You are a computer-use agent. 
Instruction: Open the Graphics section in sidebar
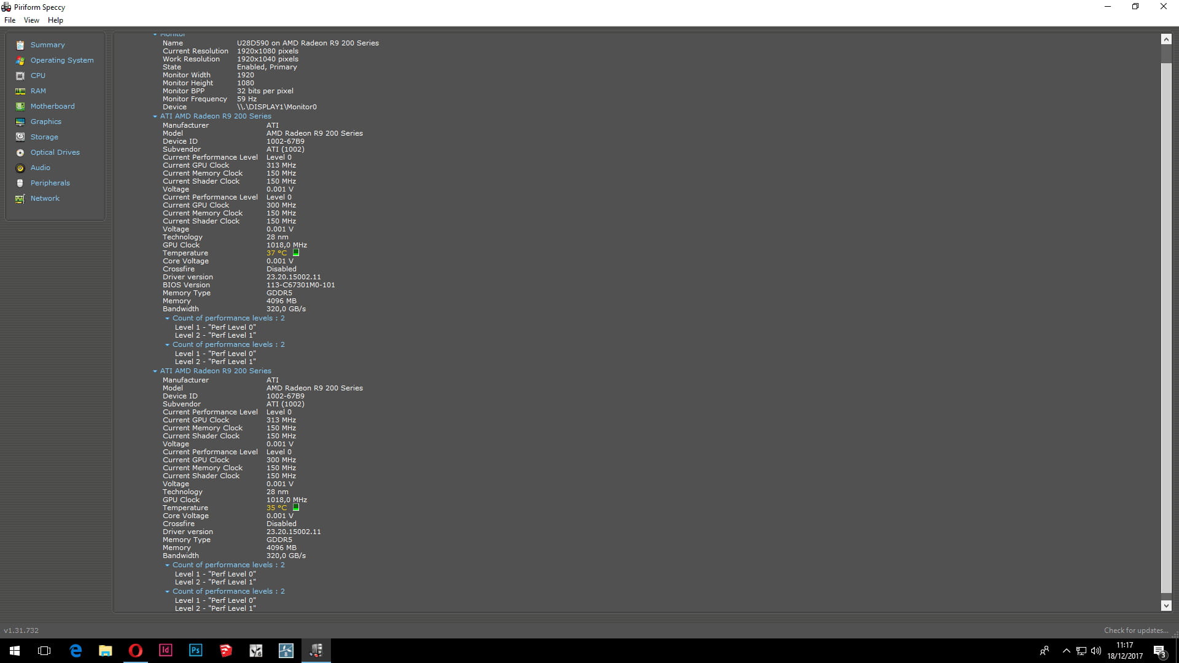(45, 122)
